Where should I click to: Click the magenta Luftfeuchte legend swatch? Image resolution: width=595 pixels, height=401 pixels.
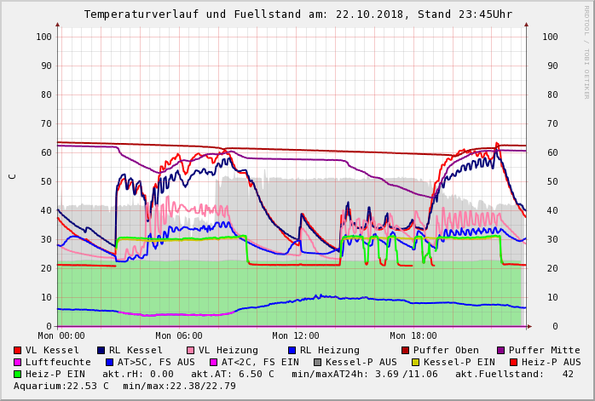[x=18, y=362]
